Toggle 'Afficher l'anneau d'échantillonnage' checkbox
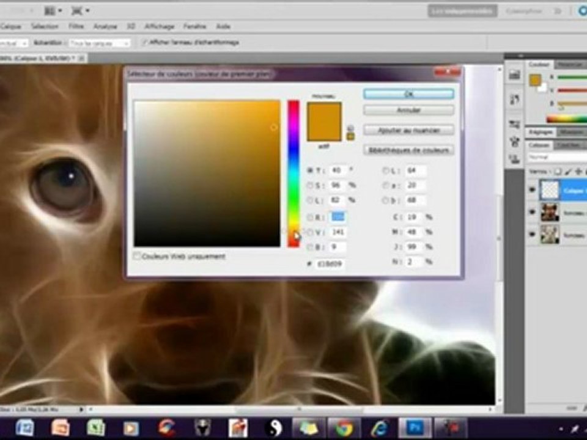This screenshot has width=587, height=440. point(145,43)
